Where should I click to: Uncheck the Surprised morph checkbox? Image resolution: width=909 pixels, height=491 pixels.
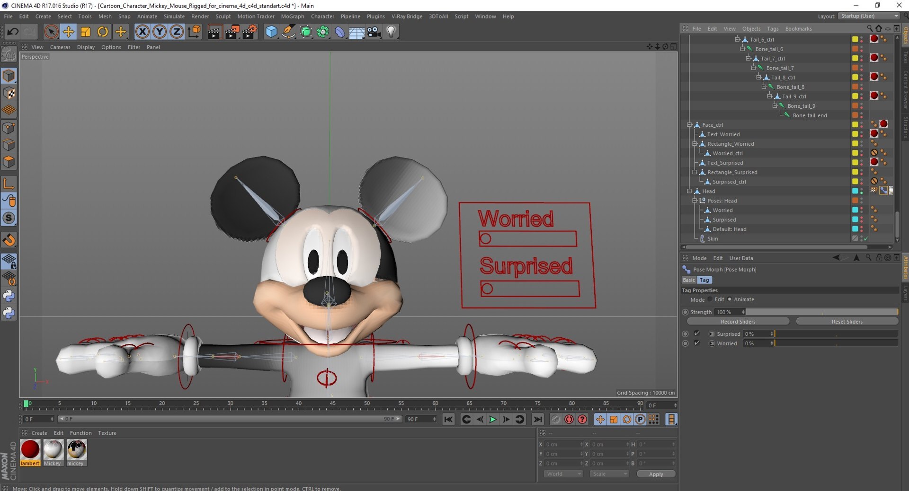[697, 333]
